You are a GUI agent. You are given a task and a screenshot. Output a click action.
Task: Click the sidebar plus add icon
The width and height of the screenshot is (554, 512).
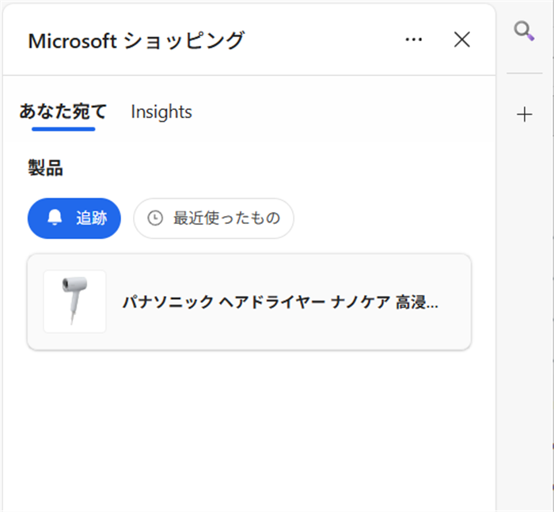coord(524,115)
